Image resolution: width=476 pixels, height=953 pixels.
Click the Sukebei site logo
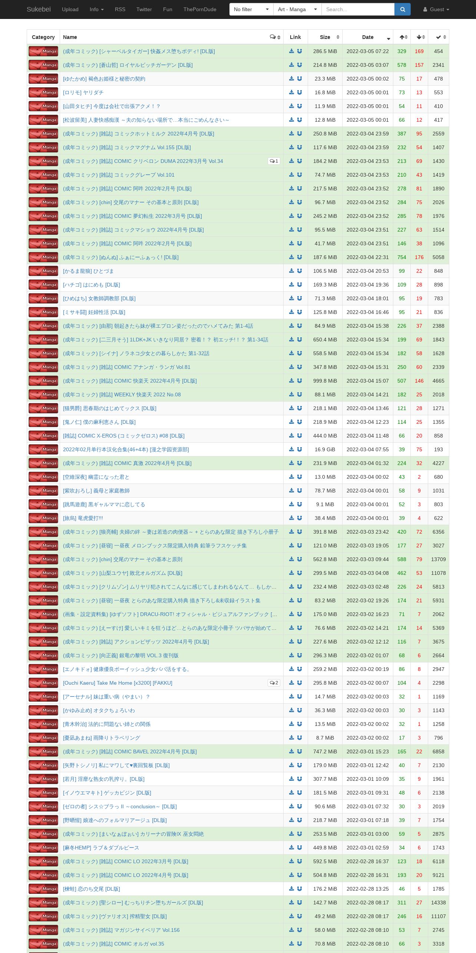(x=39, y=9)
